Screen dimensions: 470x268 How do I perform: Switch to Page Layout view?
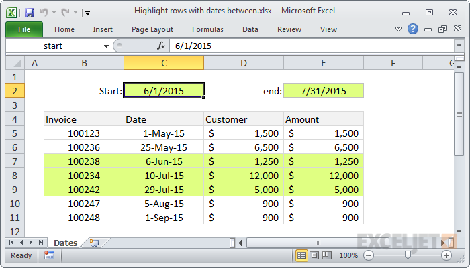coord(314,255)
